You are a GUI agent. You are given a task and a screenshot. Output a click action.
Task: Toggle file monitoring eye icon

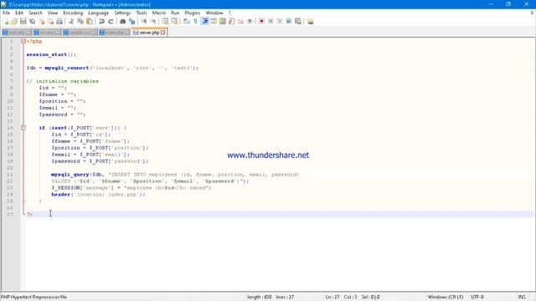(250, 22)
